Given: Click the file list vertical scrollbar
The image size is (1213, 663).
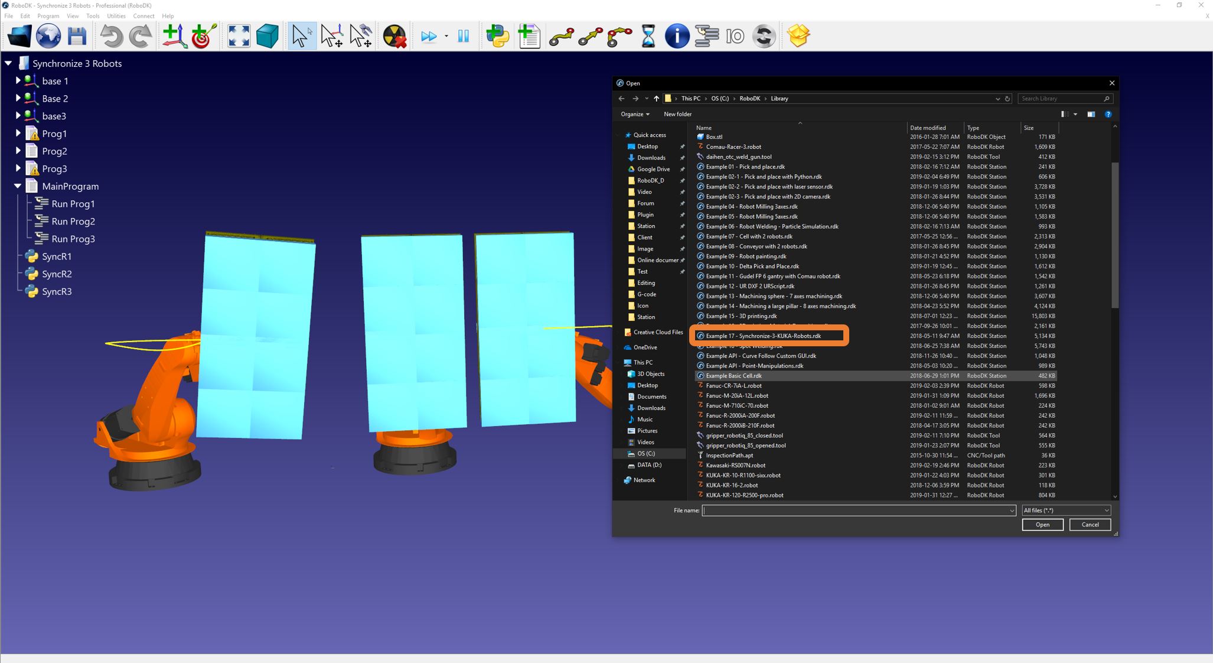Looking at the screenshot, I should pos(1114,236).
